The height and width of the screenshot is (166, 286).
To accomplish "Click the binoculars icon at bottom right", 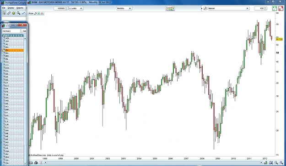I will 271,162.
